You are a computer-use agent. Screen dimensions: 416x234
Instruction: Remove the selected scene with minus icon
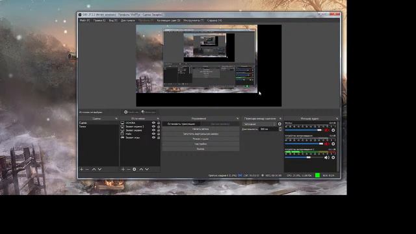(87, 169)
